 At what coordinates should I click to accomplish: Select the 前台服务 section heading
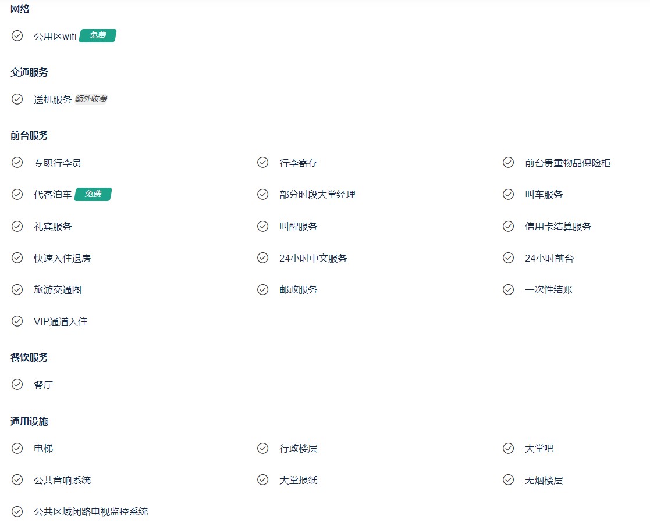pyautogui.click(x=29, y=135)
